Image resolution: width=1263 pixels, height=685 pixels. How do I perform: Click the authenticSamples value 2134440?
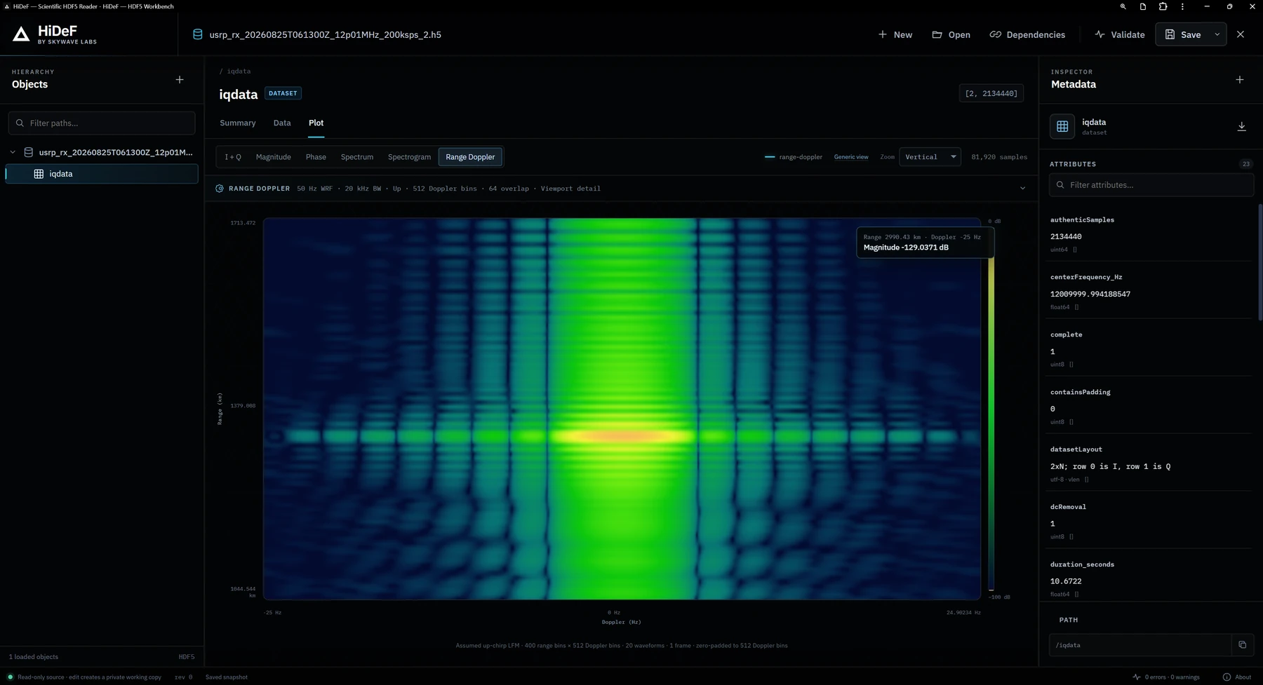click(x=1066, y=237)
